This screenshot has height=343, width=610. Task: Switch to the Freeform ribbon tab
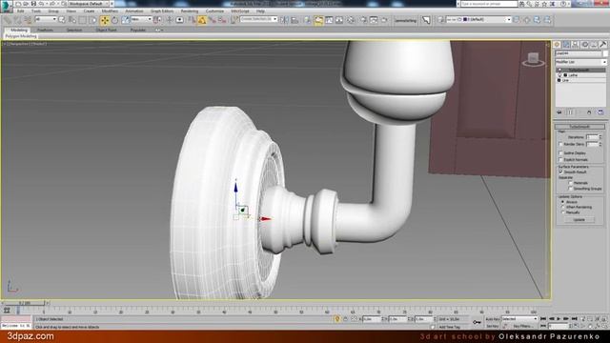tap(45, 30)
